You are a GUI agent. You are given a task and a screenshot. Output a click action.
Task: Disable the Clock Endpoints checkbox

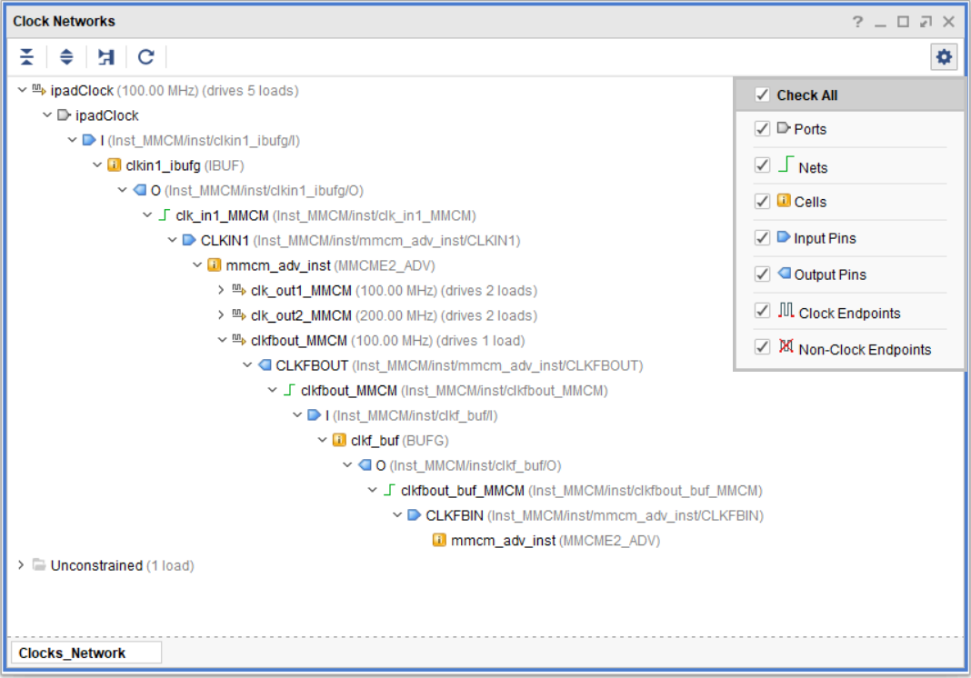(x=763, y=312)
